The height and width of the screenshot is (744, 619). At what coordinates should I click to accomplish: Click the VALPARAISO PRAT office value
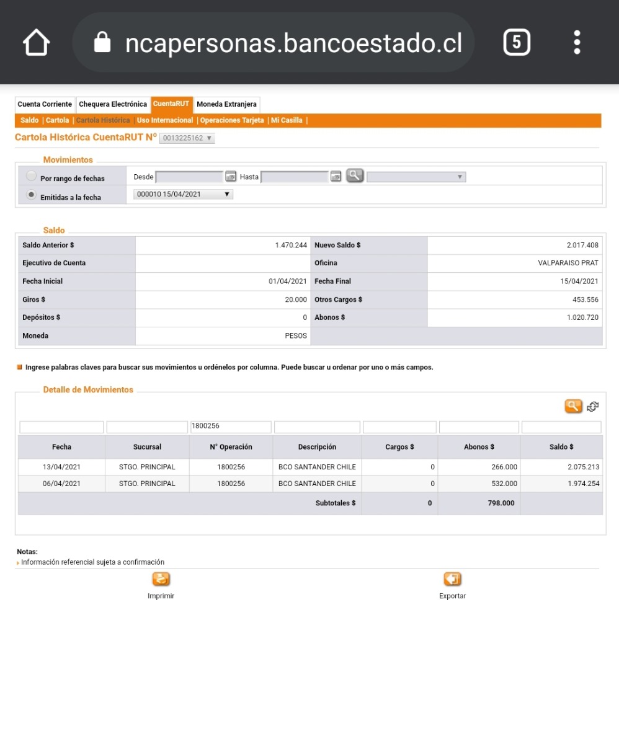click(568, 263)
